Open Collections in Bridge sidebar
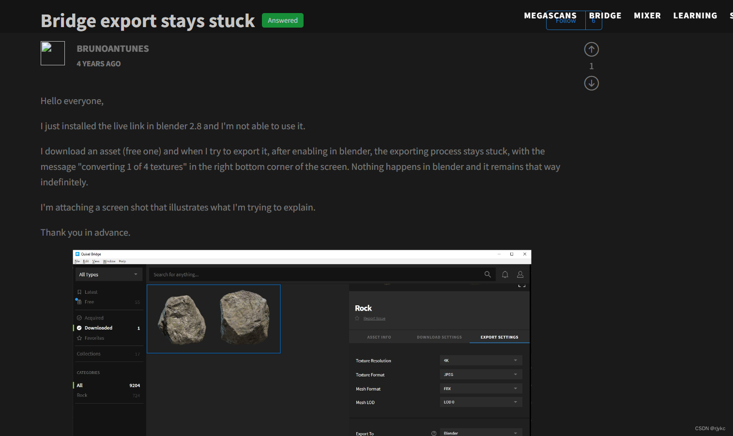The width and height of the screenshot is (733, 436). (x=89, y=354)
